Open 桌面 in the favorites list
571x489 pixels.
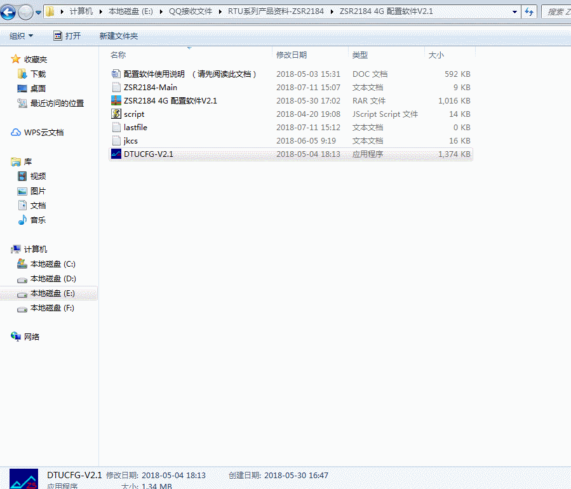(38, 88)
